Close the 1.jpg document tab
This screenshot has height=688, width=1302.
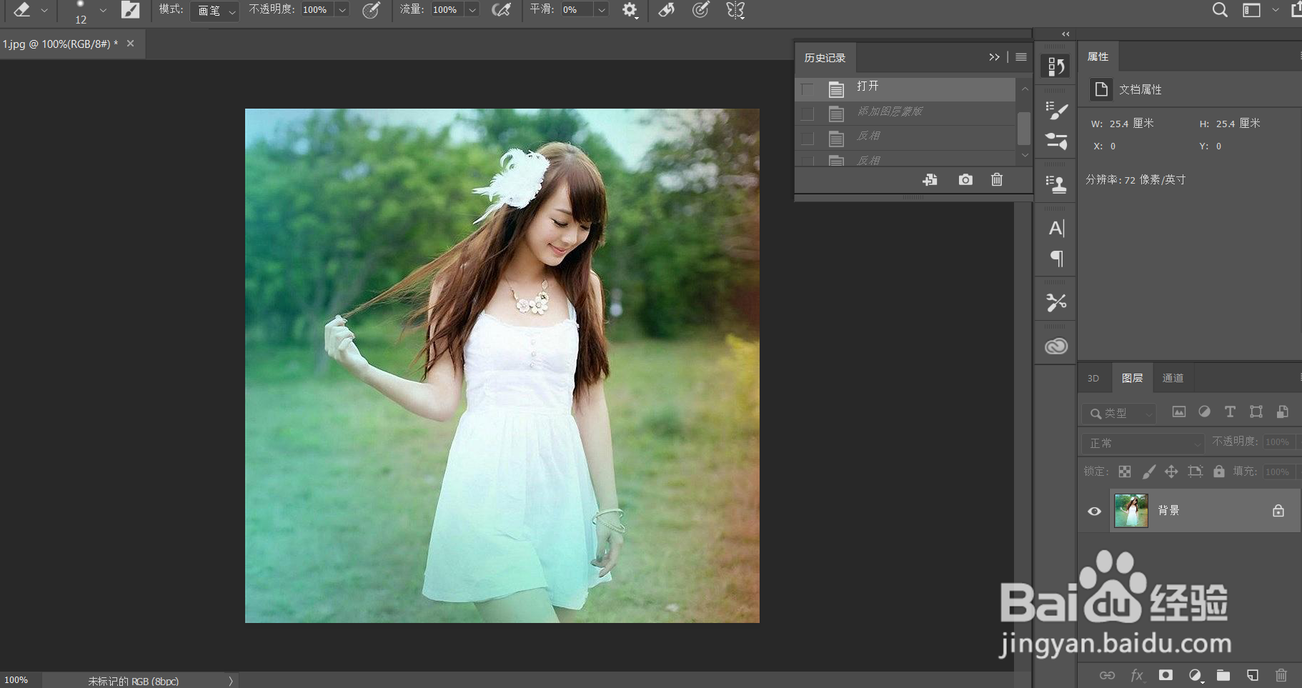click(130, 44)
